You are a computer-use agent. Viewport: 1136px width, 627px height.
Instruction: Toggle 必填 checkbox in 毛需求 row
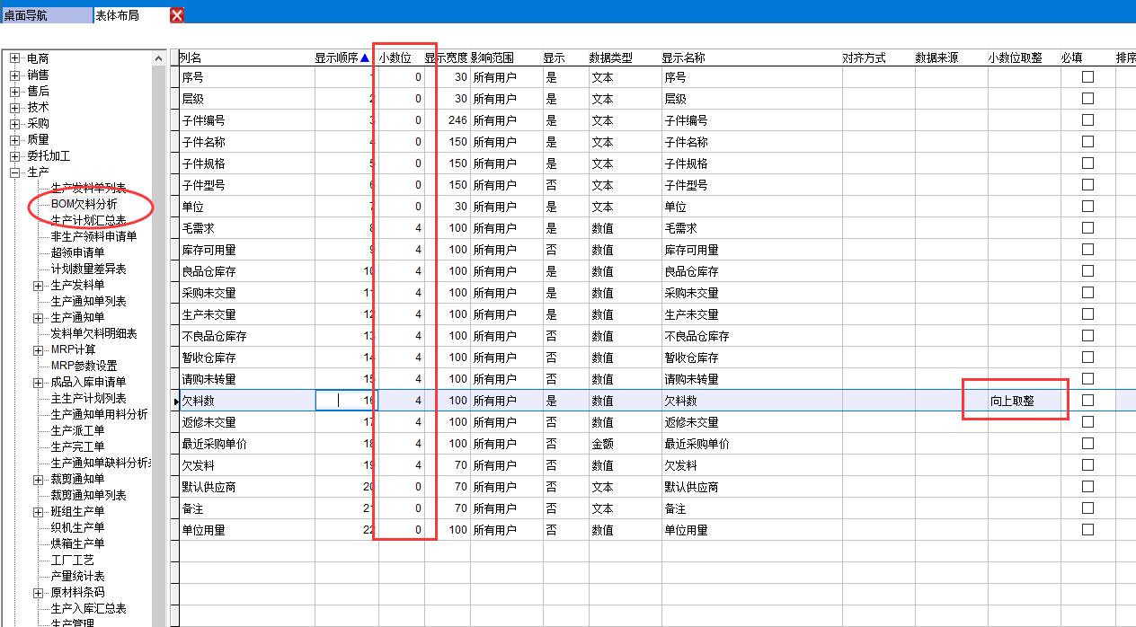click(1087, 228)
